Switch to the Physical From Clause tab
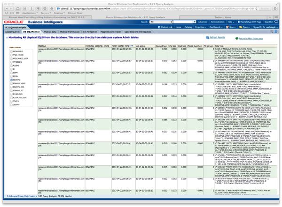Screen dimensions: 282x207 tap(70, 32)
